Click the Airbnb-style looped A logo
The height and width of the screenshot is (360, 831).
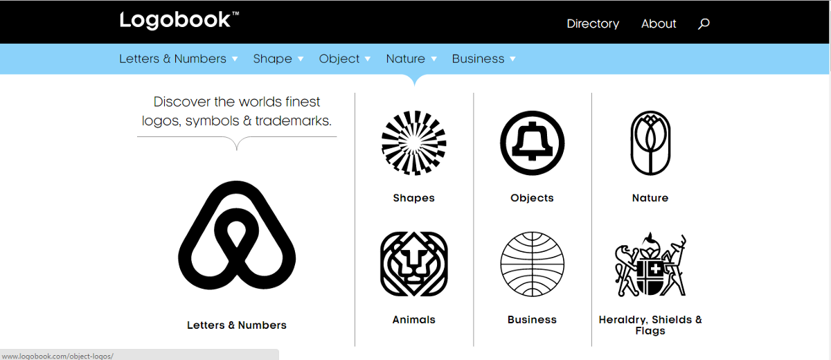coord(237,235)
